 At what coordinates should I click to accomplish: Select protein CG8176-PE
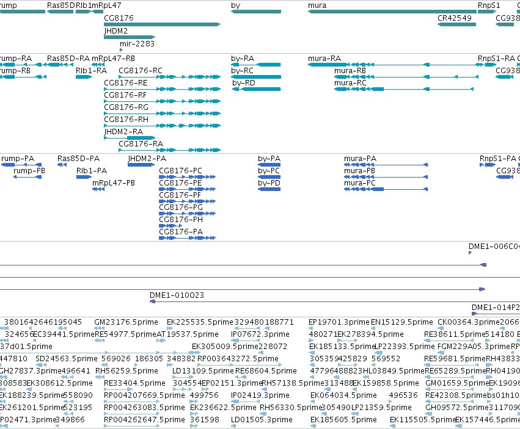[x=188, y=189]
